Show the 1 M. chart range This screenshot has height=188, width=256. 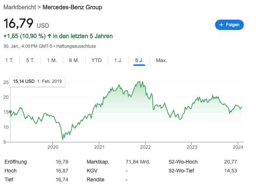click(52, 60)
